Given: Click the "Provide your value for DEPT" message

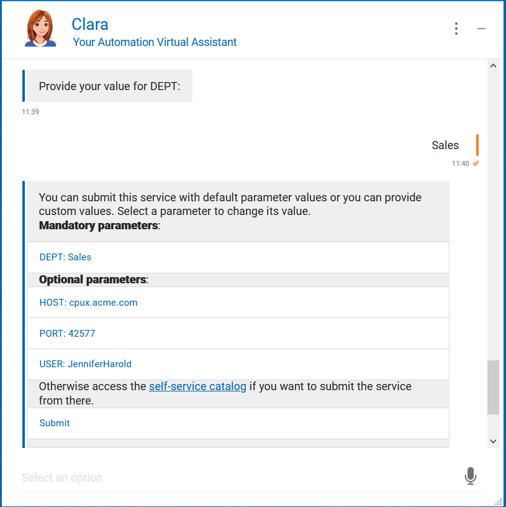Looking at the screenshot, I should (109, 86).
